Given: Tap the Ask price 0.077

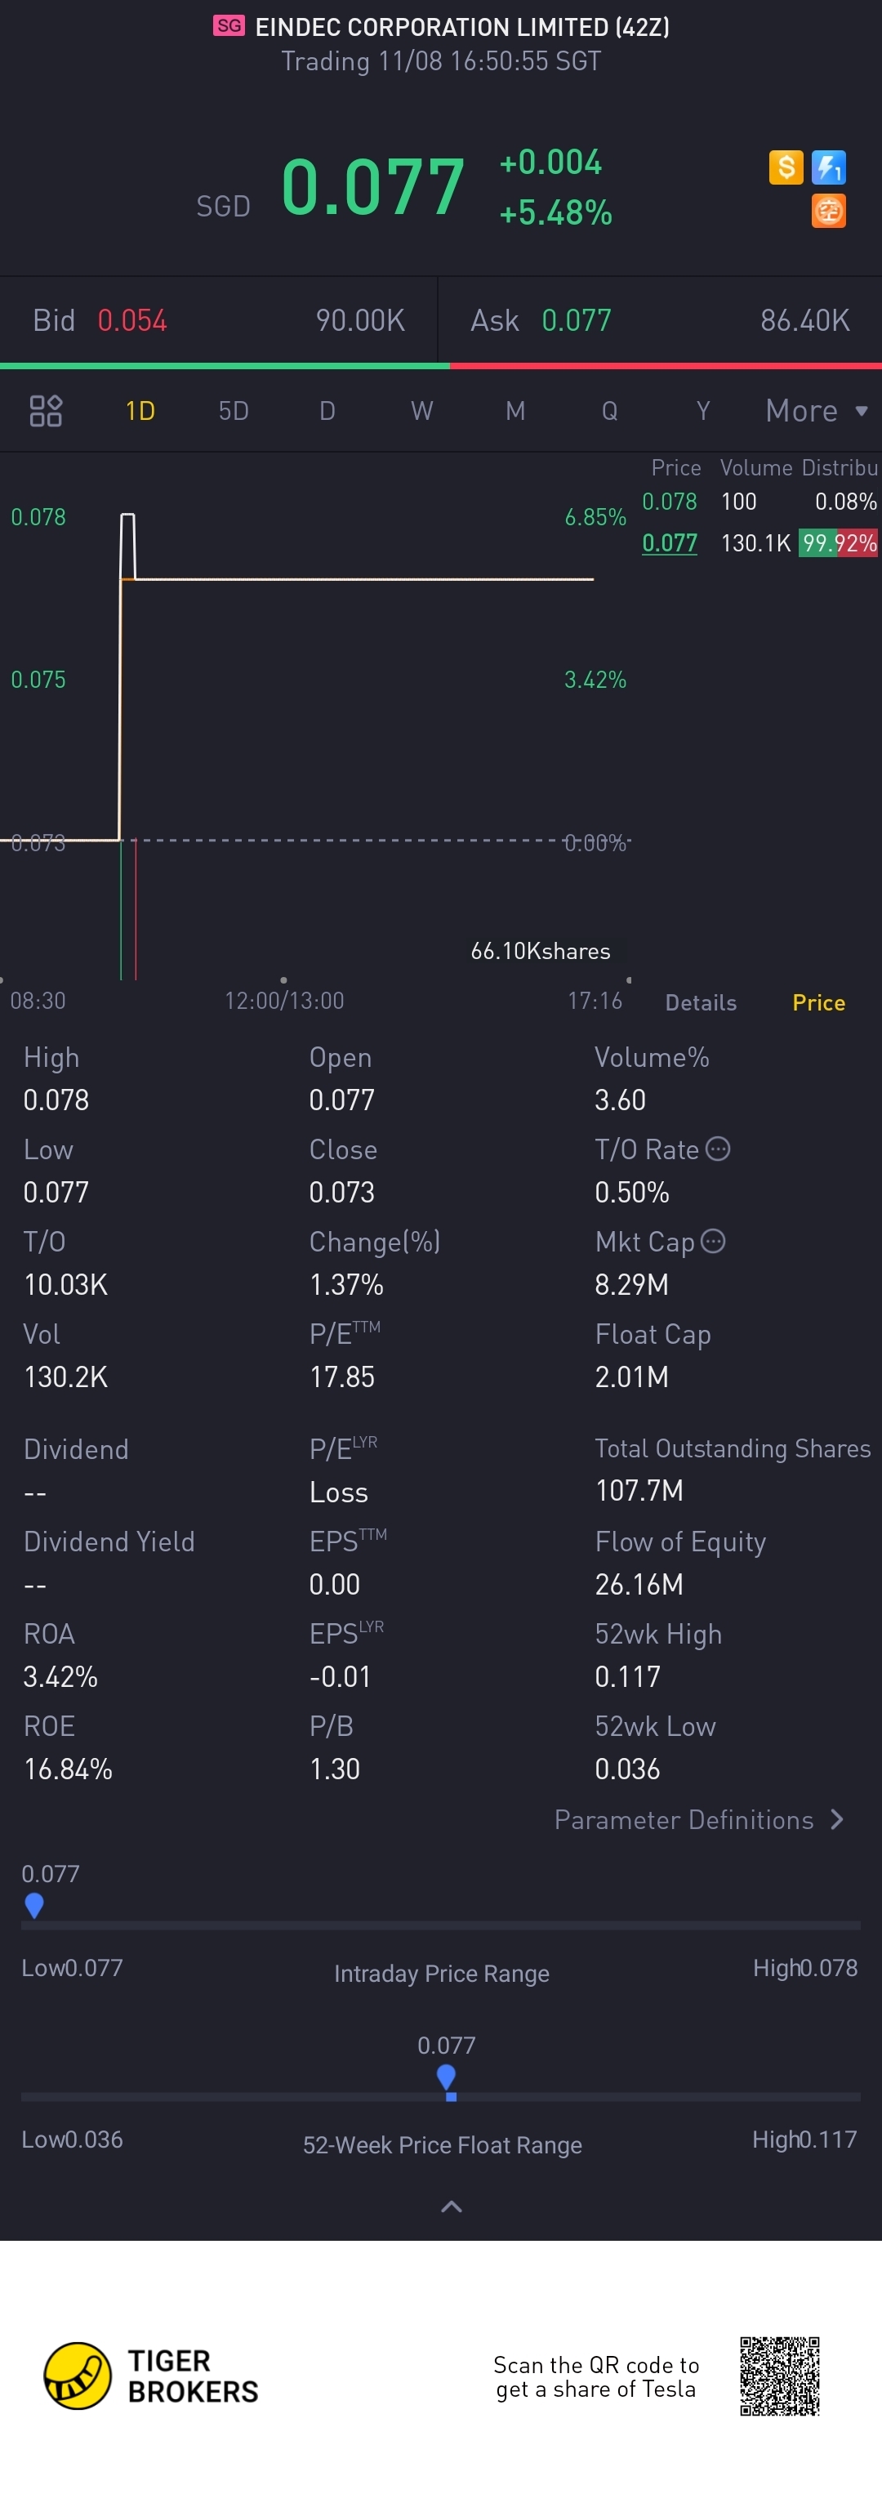Looking at the screenshot, I should tap(577, 320).
